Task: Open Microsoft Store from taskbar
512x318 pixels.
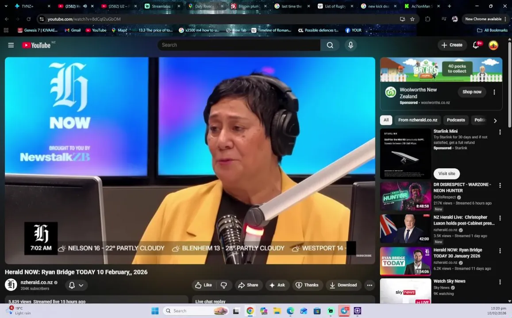Action: (x=317, y=311)
